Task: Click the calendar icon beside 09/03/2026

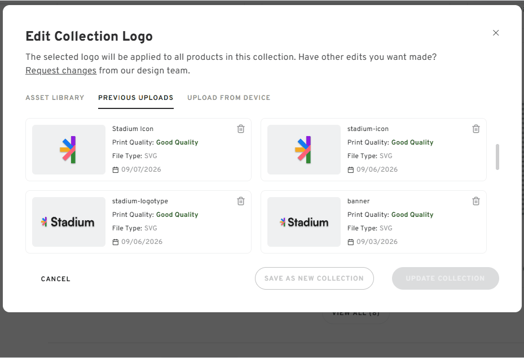Action: point(351,242)
